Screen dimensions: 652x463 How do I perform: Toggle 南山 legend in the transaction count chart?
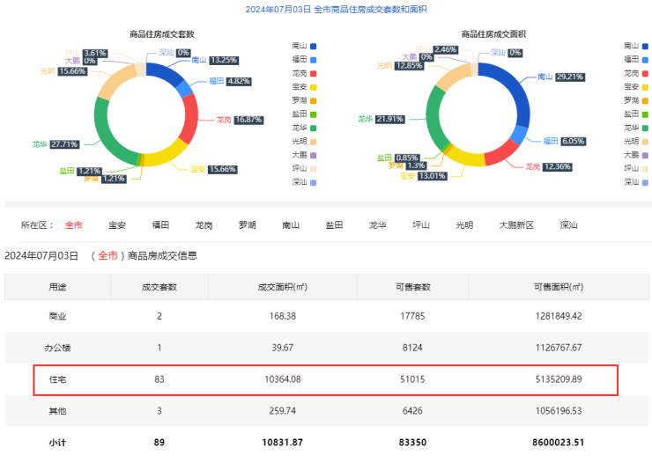click(x=312, y=45)
